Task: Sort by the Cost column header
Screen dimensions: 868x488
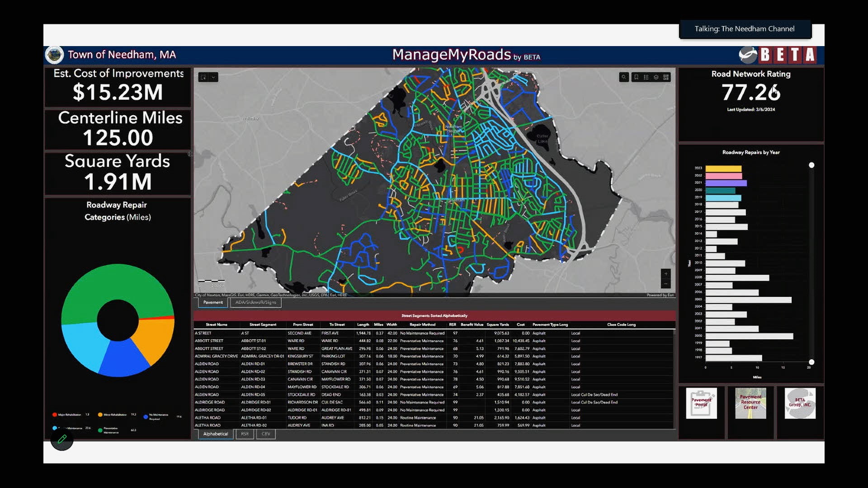Action: click(x=521, y=324)
